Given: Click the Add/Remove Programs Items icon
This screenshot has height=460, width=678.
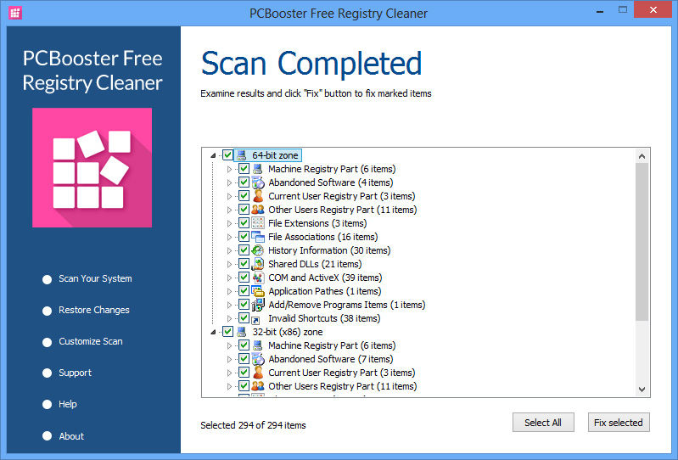Looking at the screenshot, I should coord(258,305).
